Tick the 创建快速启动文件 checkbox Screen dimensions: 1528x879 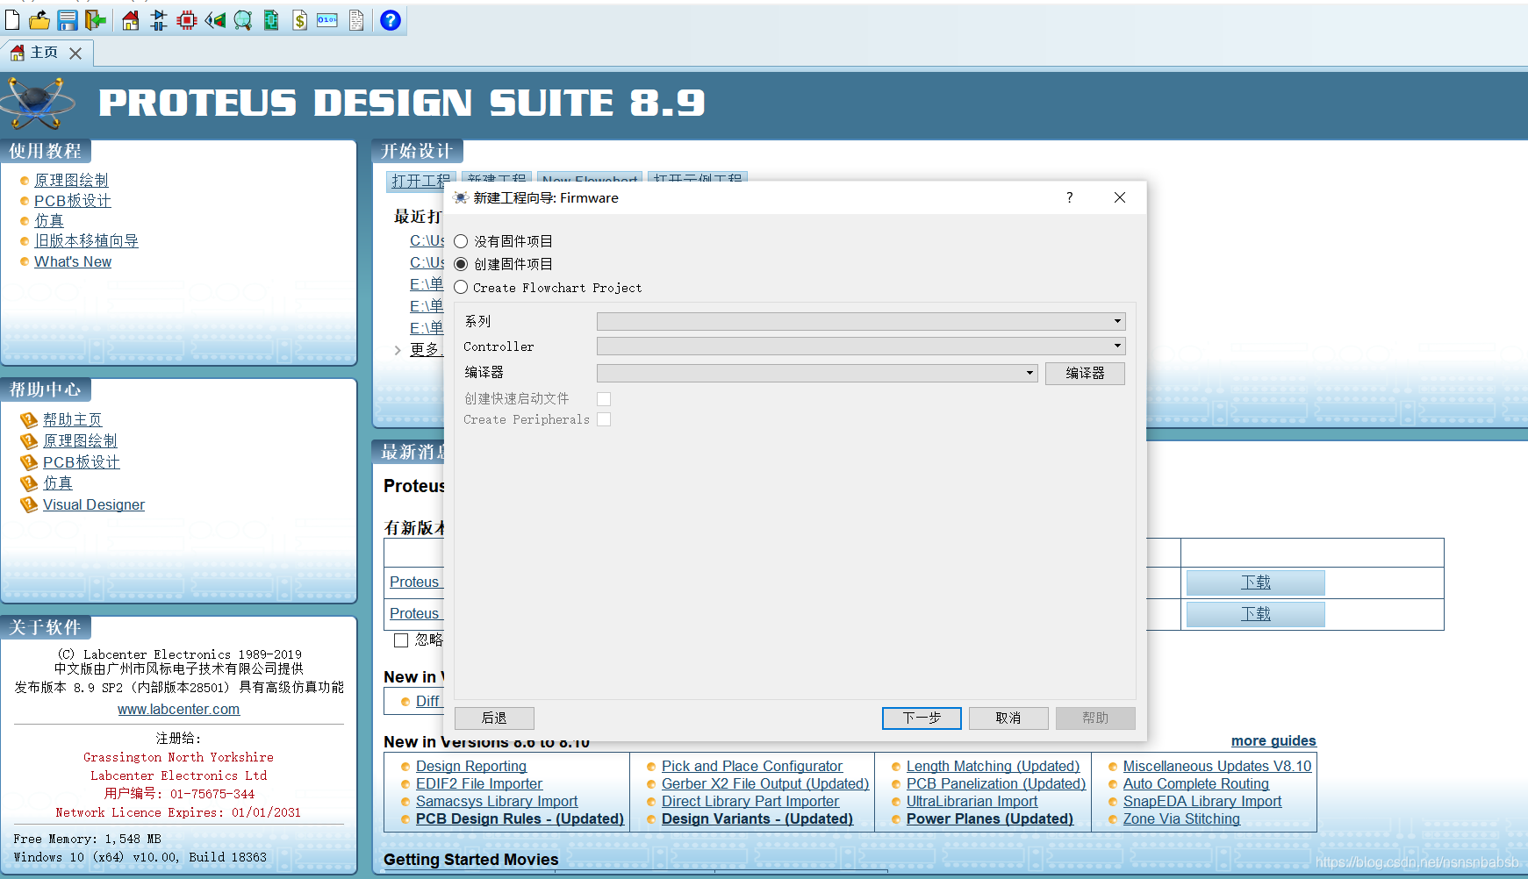pos(604,398)
